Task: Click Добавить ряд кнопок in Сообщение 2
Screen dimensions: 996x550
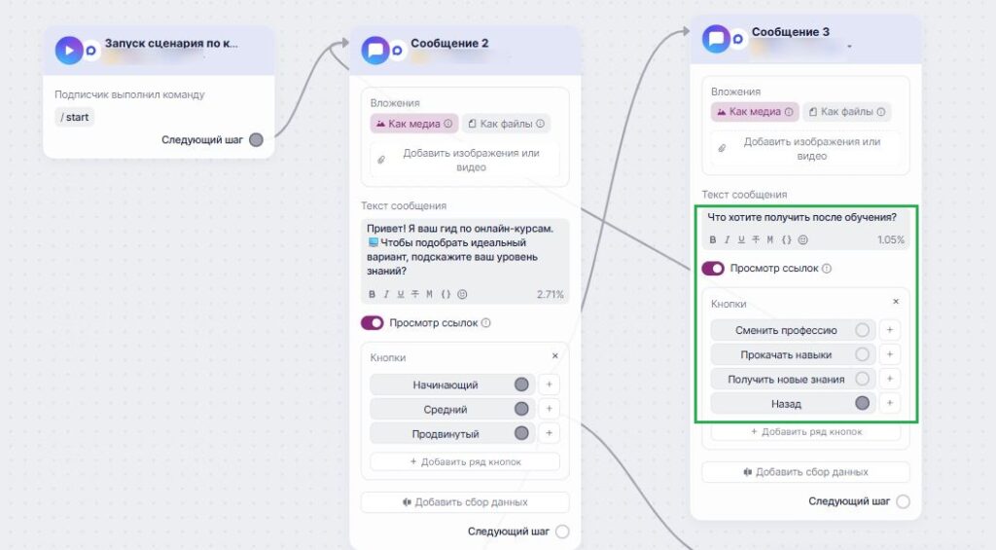Action: (465, 462)
